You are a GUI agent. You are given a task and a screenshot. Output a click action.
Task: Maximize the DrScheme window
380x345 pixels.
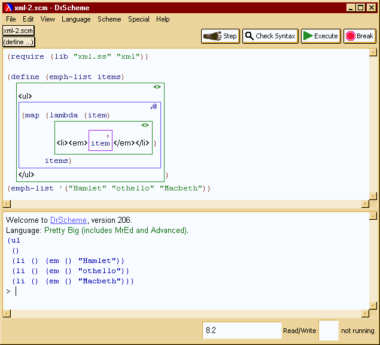(361, 8)
